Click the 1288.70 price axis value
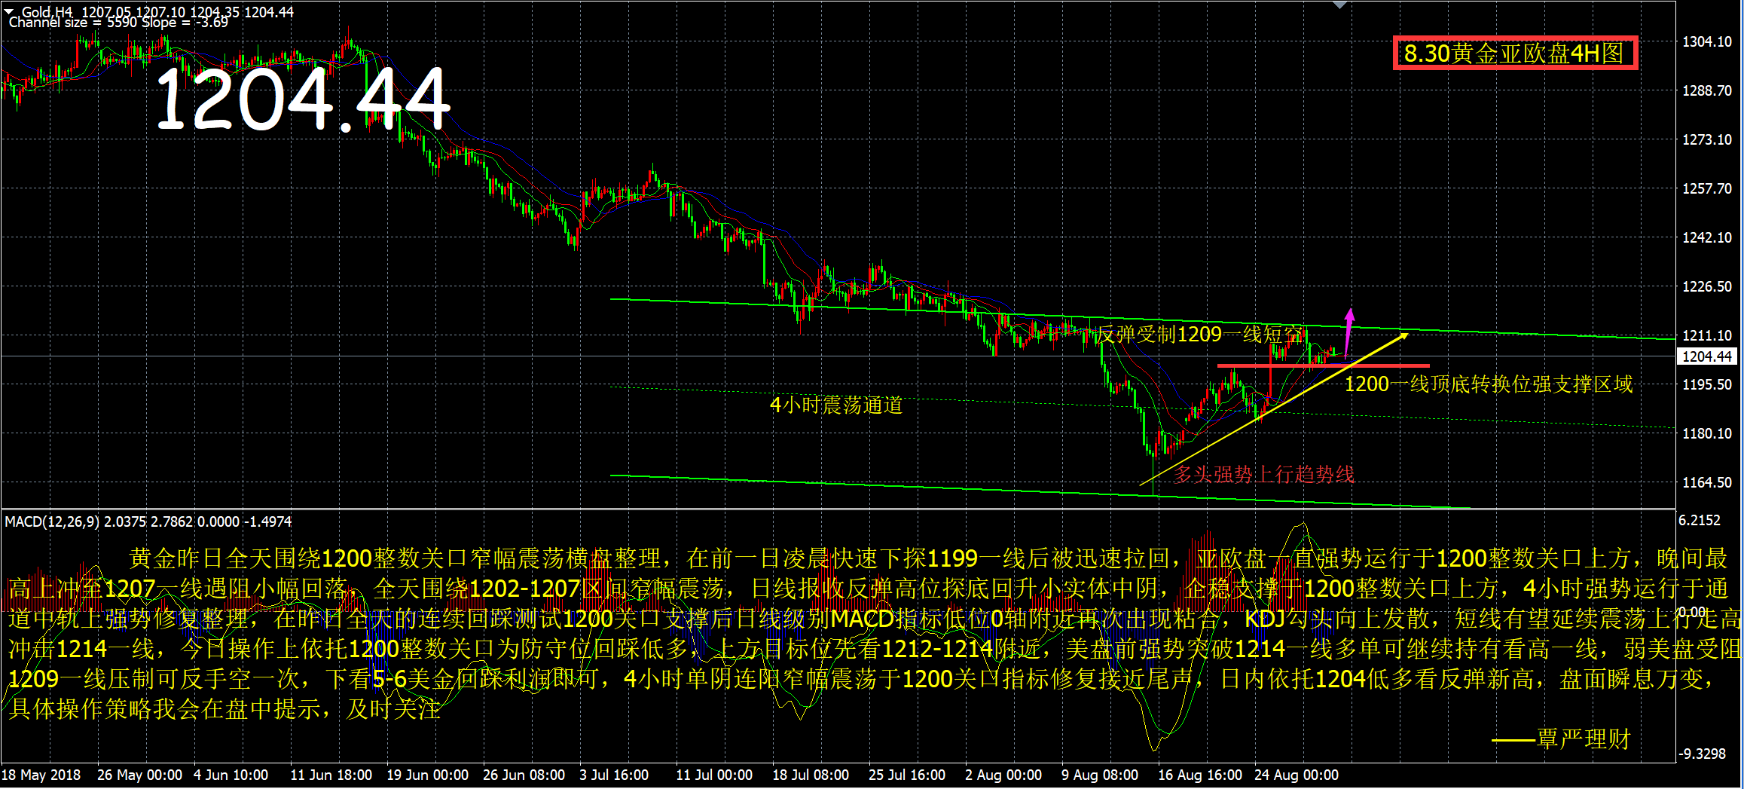Screen dimensions: 1744x789 coord(1706,91)
